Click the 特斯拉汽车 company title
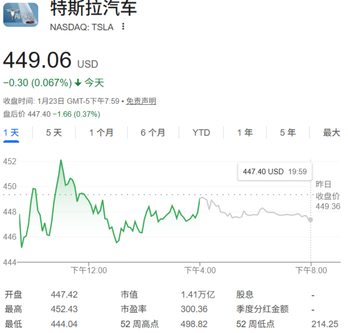 [93, 8]
